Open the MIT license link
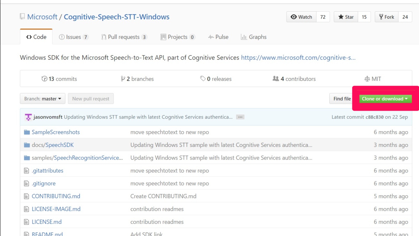 (x=373, y=79)
